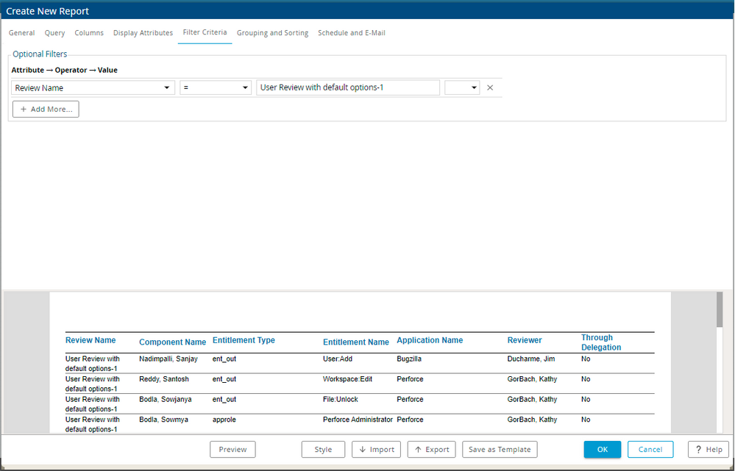
Task: Click 'ent_out' in the Nadimpalli, Sanjay row
Action: coord(224,359)
